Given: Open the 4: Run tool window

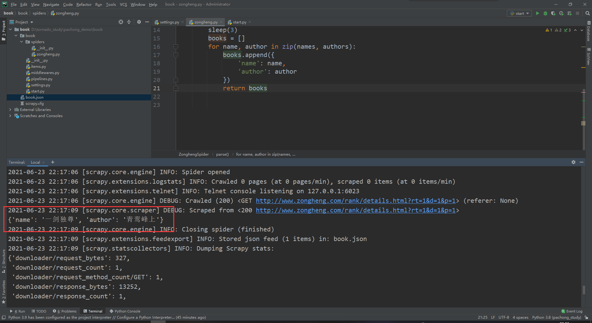Looking at the screenshot, I should pos(17,311).
